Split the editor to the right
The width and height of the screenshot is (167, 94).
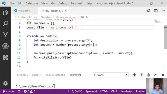click(x=156, y=10)
